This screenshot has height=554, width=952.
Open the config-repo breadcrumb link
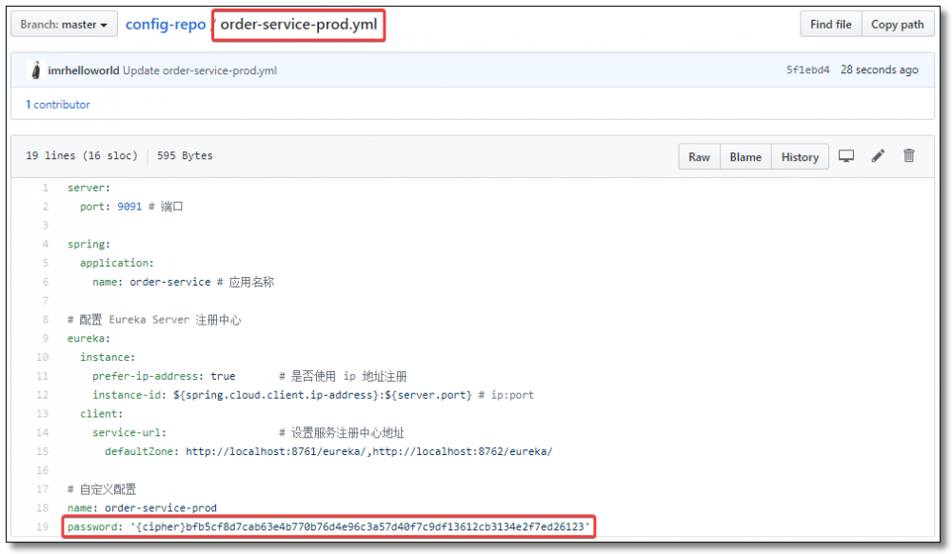[x=165, y=25]
